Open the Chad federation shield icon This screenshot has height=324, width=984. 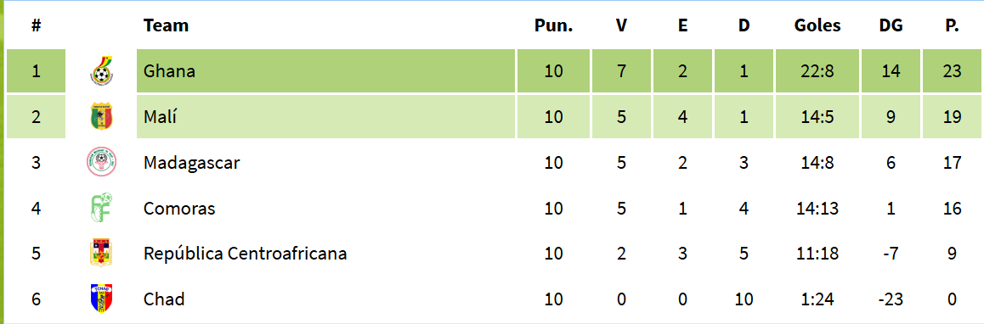pos(101,299)
